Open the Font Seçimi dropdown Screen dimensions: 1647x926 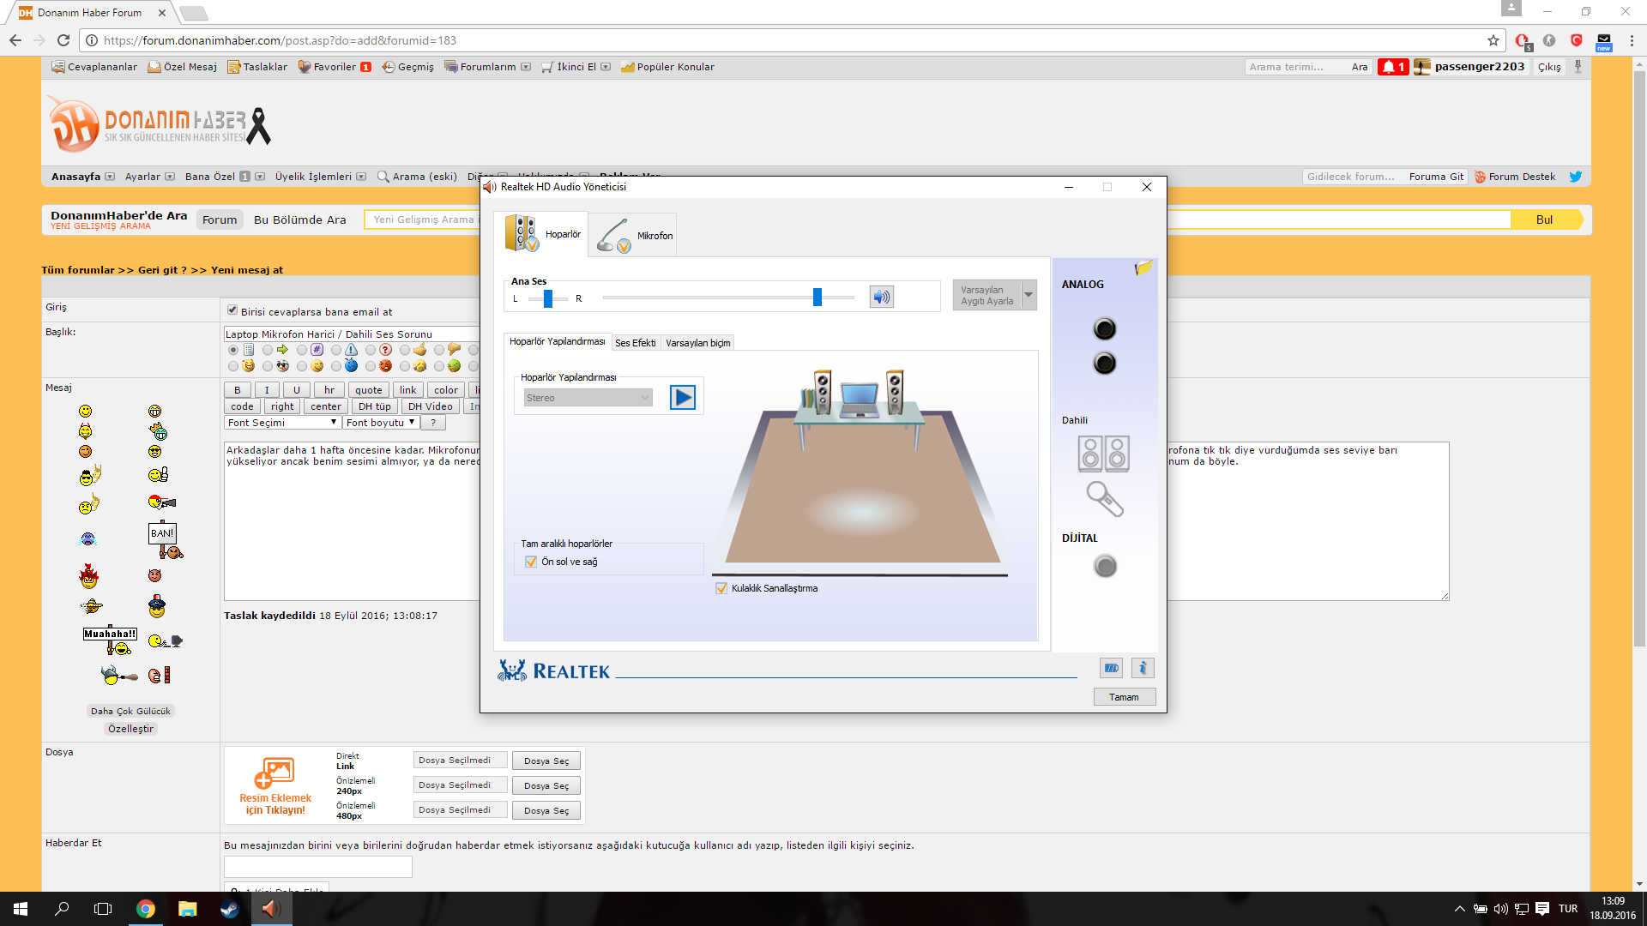click(x=282, y=423)
